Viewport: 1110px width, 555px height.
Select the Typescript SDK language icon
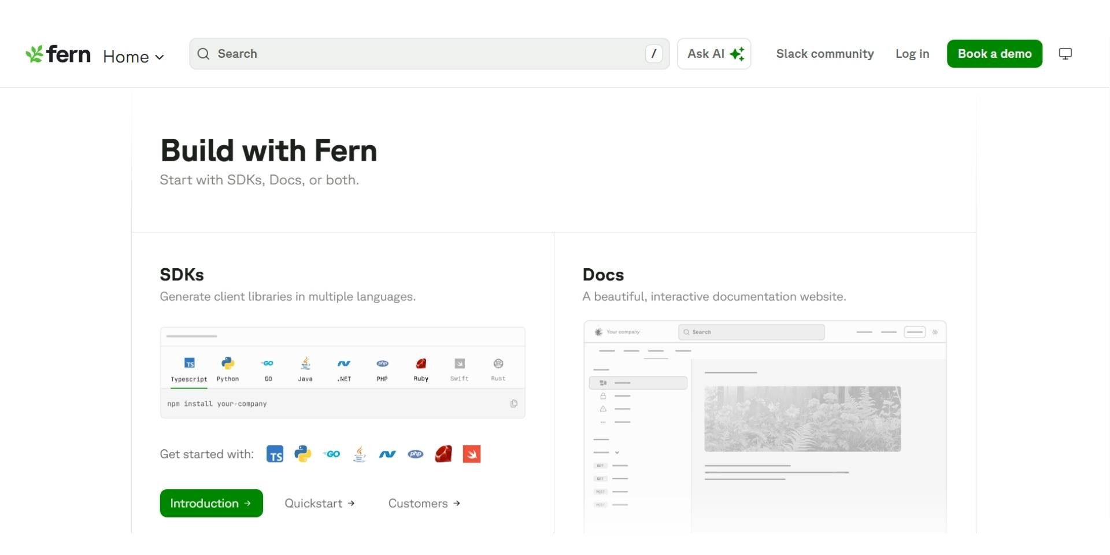tap(188, 368)
